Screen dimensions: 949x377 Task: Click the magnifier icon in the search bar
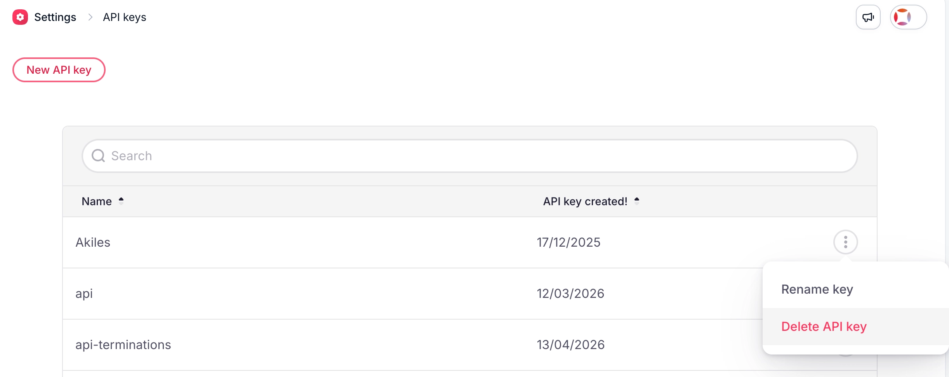[98, 156]
